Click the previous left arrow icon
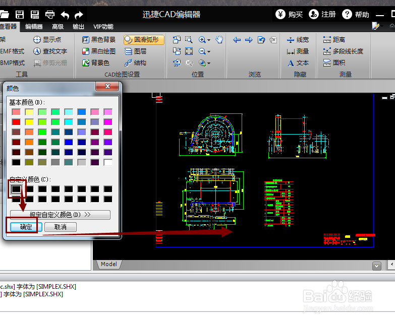The width and height of the screenshot is (395, 322). [237, 40]
